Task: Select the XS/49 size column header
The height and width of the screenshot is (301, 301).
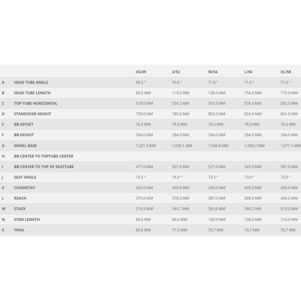Action: (x=141, y=72)
